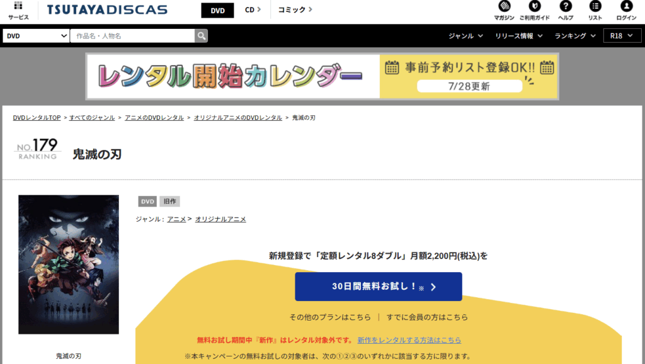Click the 鬼滅の刃 page title
Viewport: 645px width, 364px height.
click(97, 154)
